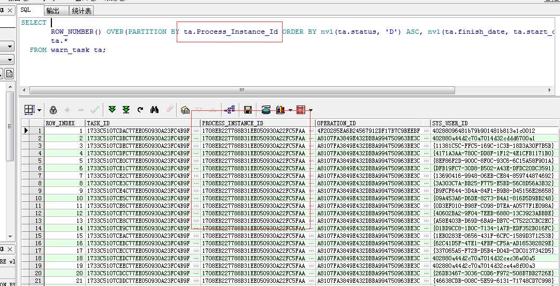Click the SYS_USER_ID column header
This screenshot has width=560, height=286.
click(x=494, y=123)
